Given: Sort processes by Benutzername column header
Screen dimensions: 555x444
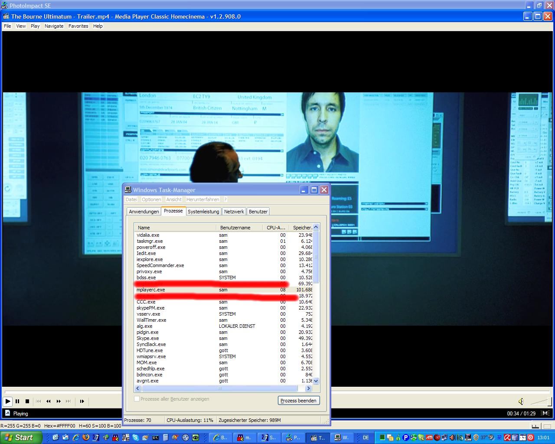Looking at the screenshot, I should click(239, 228).
